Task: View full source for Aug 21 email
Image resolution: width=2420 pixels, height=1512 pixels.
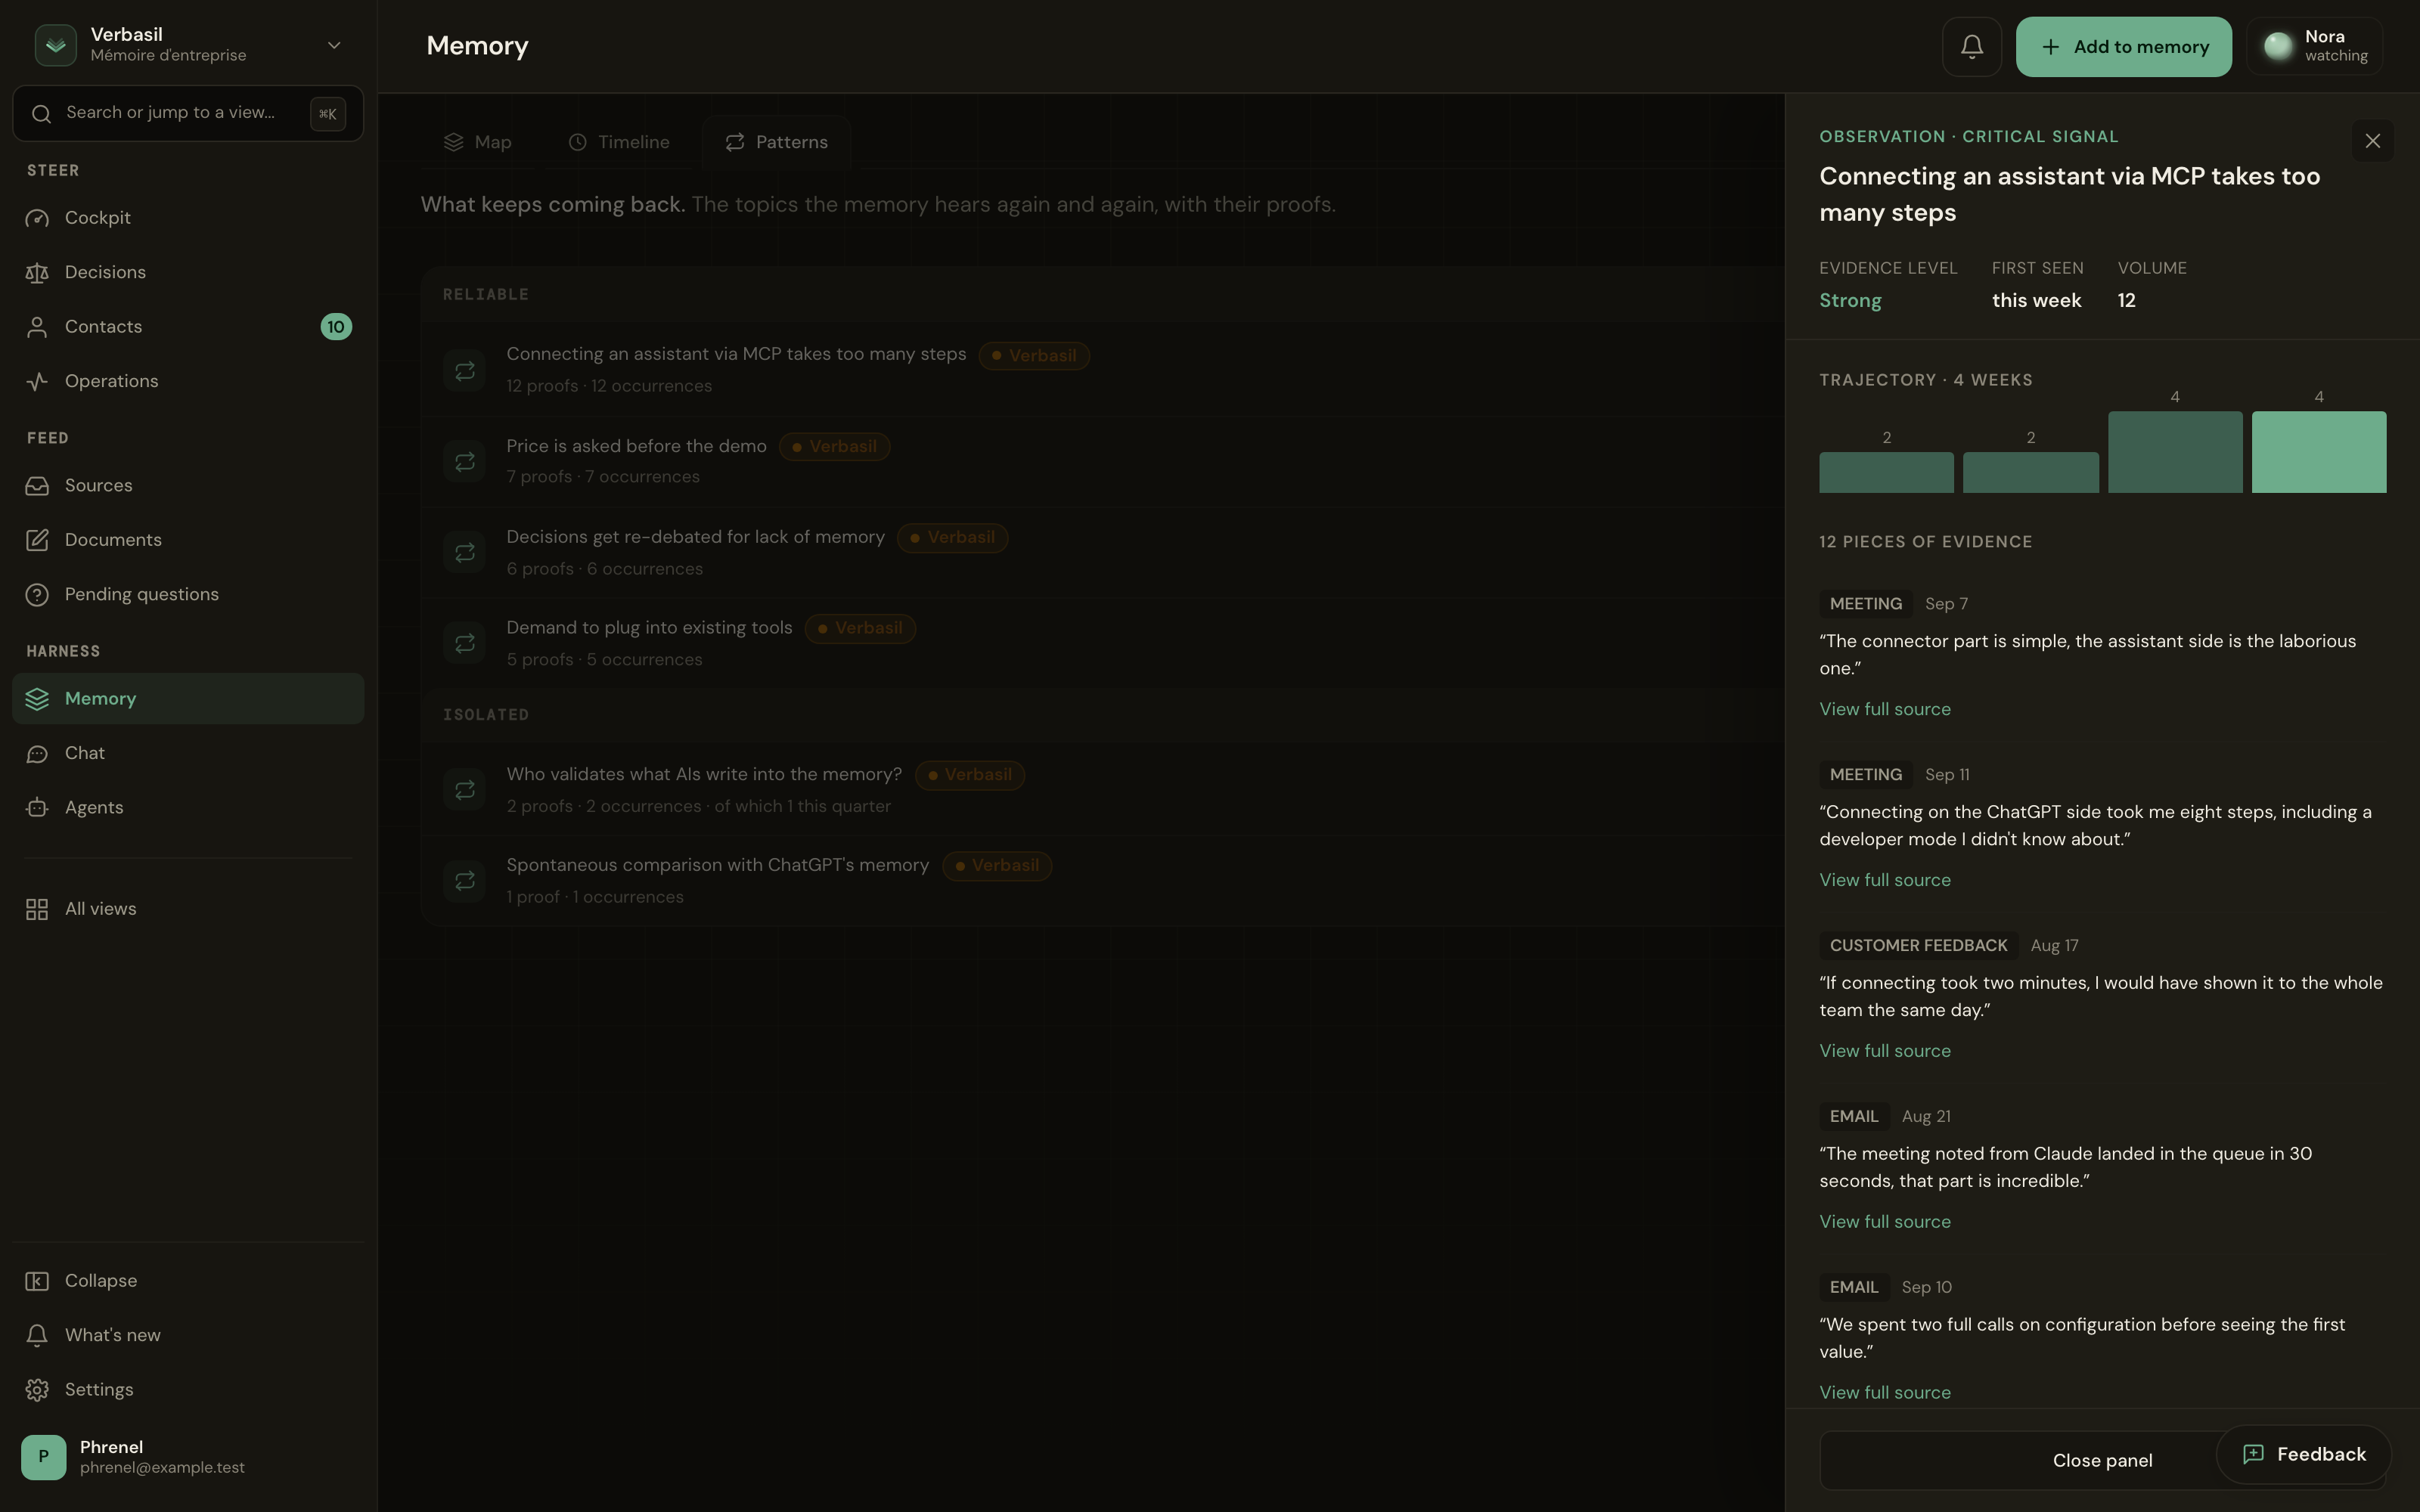Action: point(1884,1222)
